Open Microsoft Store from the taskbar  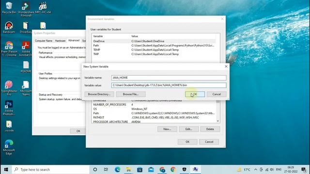point(140,170)
